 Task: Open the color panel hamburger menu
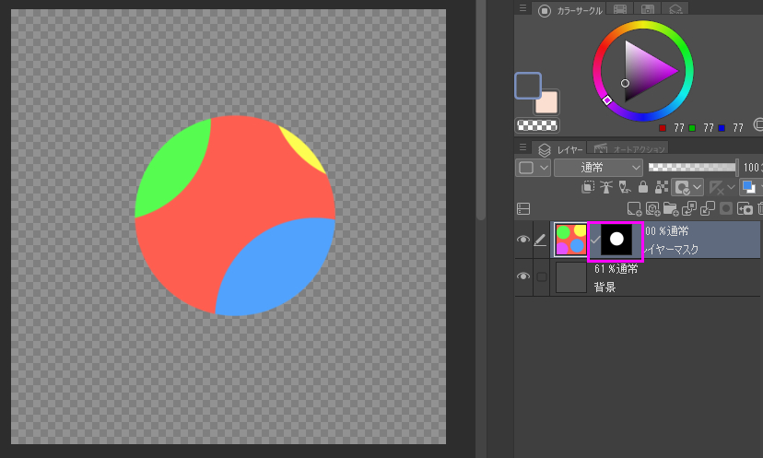pos(522,9)
